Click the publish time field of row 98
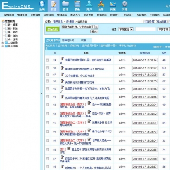The image size is (170, 170). coord(145,68)
